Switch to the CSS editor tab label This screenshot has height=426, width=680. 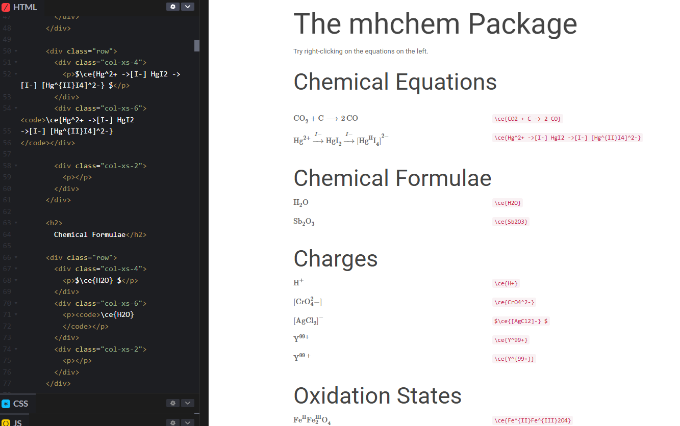pyautogui.click(x=21, y=403)
